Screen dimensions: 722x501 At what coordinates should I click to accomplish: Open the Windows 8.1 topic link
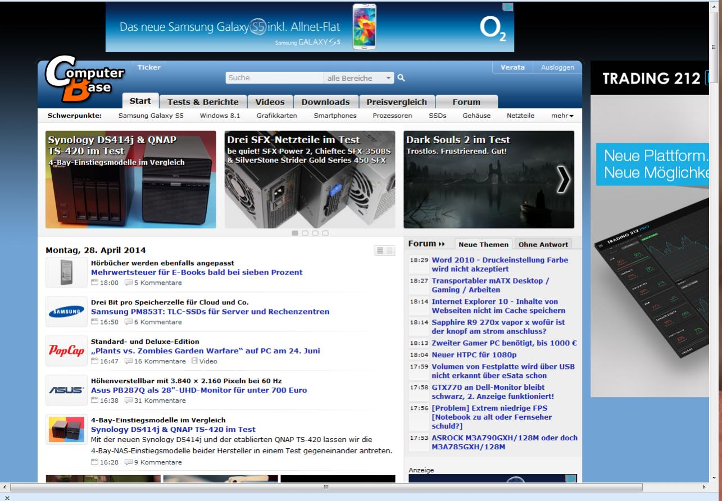pyautogui.click(x=220, y=116)
